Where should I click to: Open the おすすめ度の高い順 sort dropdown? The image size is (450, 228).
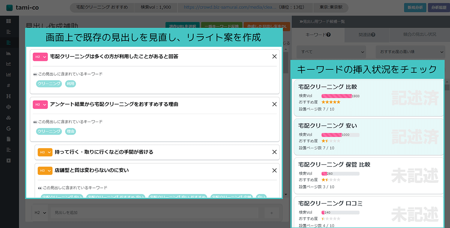tap(409, 52)
